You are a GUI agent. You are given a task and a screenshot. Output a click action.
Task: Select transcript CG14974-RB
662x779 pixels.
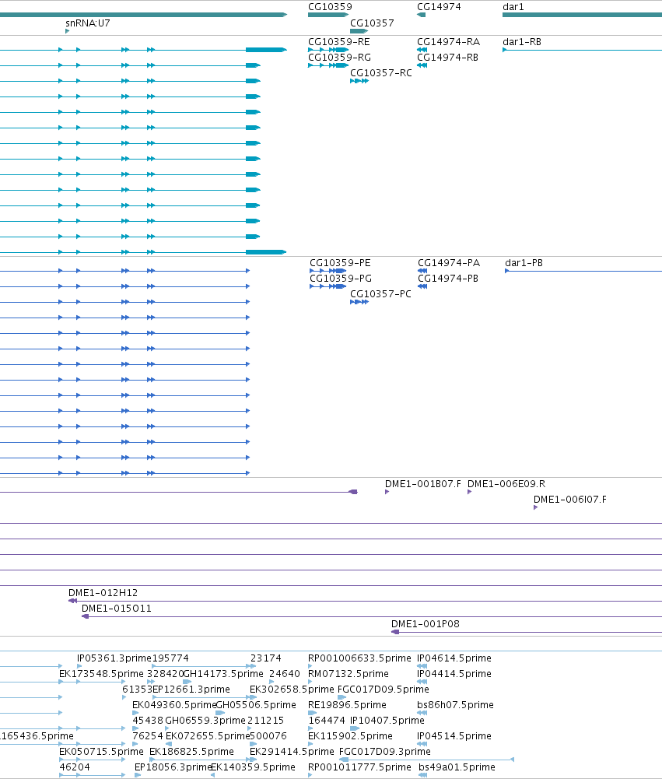[447, 57]
